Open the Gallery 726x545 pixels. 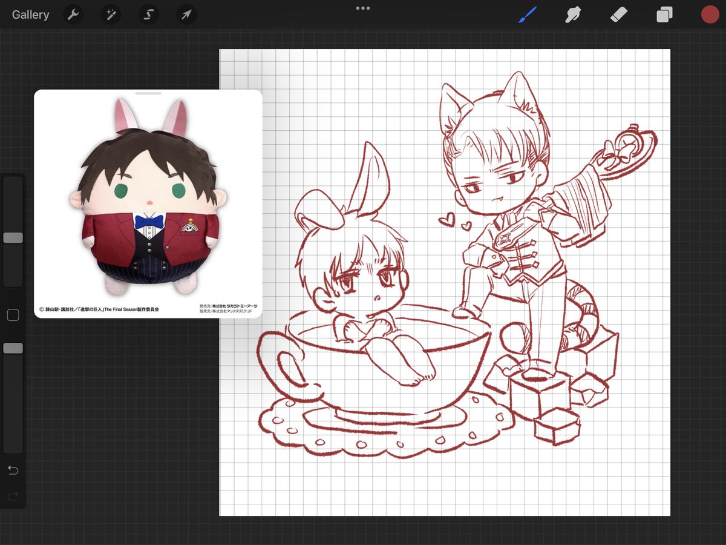point(30,15)
